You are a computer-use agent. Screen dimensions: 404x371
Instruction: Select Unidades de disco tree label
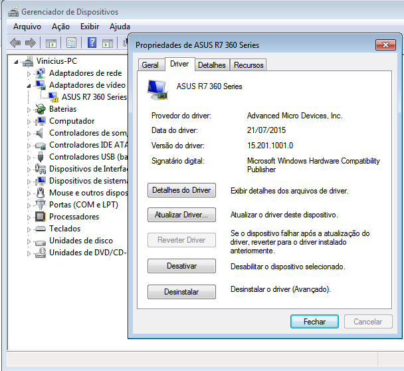tap(81, 241)
